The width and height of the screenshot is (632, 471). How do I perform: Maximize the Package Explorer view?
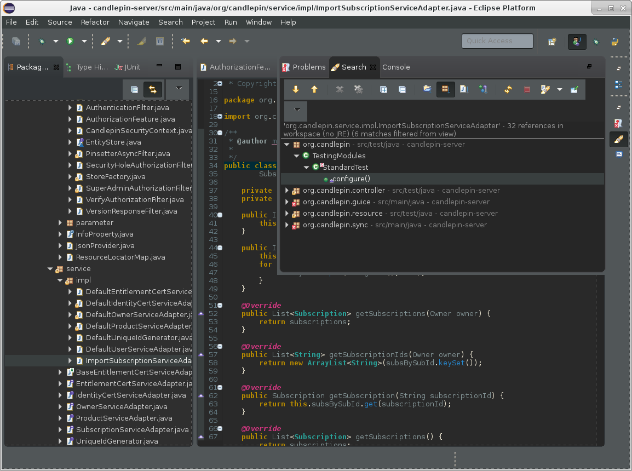pos(178,67)
